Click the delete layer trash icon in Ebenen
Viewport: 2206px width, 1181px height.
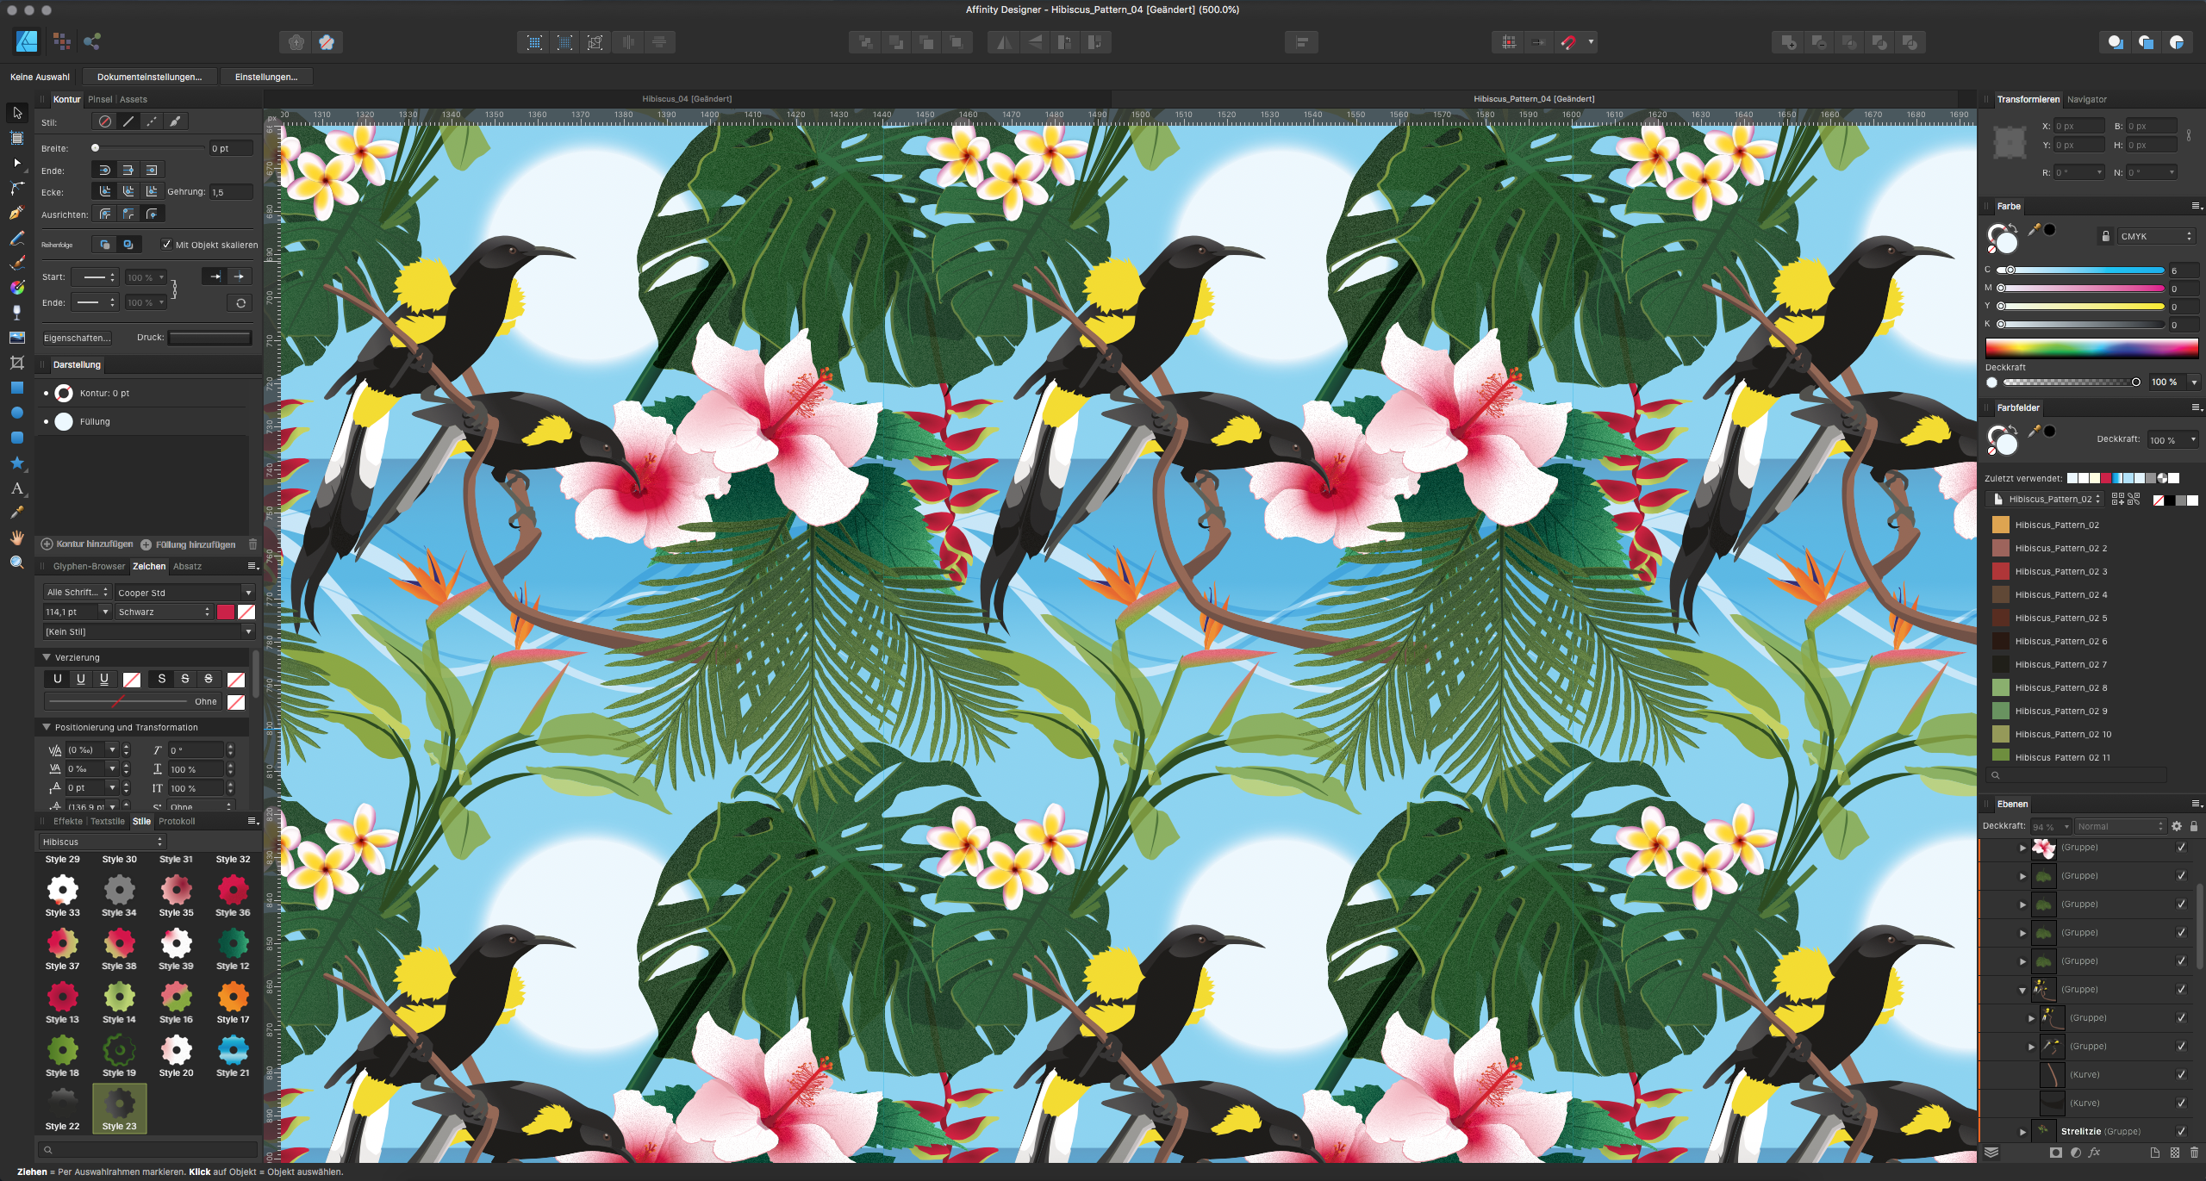pos(2194,1153)
